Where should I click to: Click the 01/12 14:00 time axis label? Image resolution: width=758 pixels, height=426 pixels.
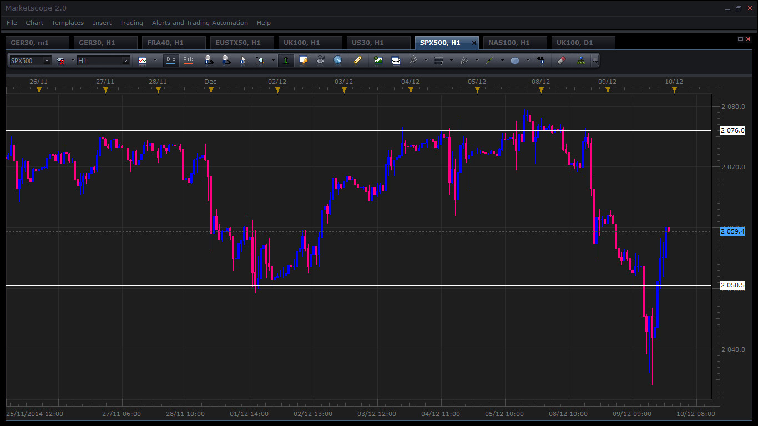point(249,414)
